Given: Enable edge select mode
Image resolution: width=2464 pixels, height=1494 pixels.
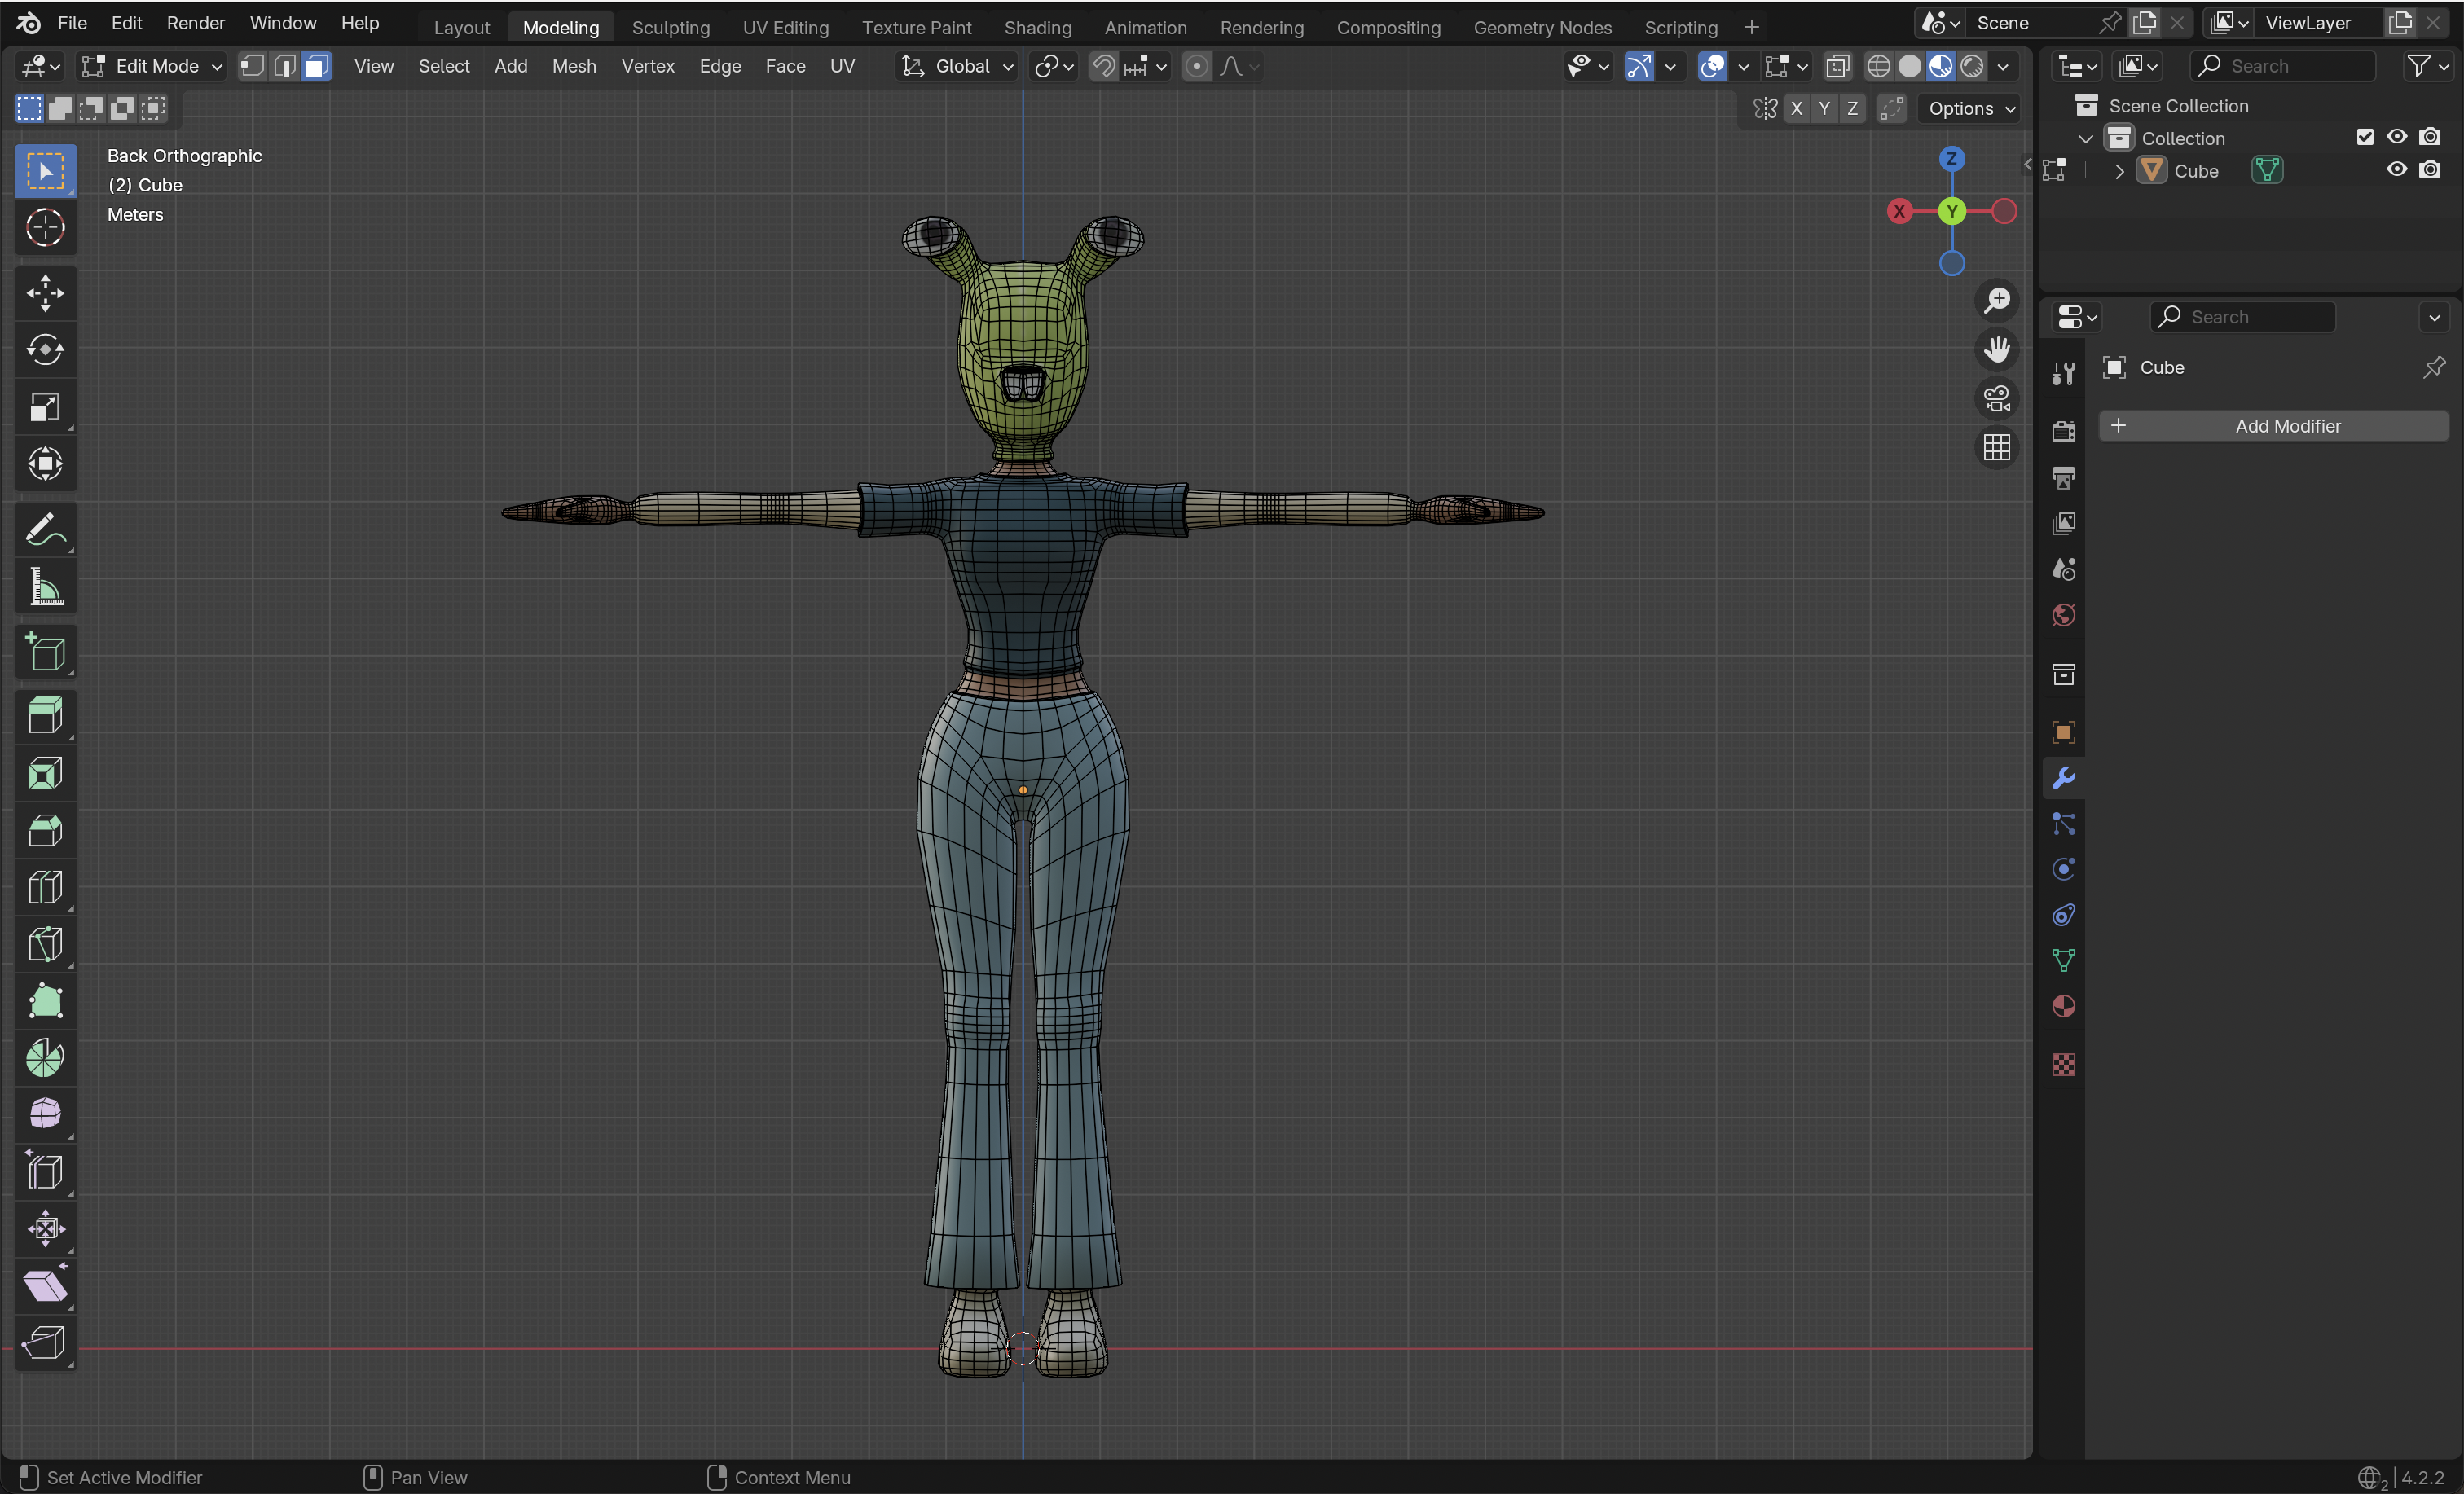Looking at the screenshot, I should click(x=285, y=66).
